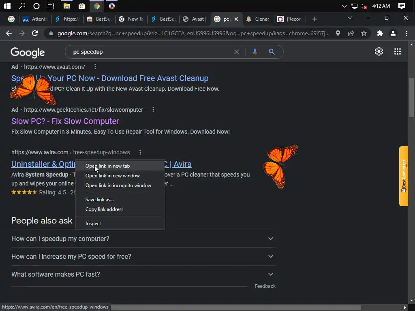Image resolution: width=415 pixels, height=311 pixels.
Task: Open Cortana circle icon in taskbar
Action: tap(36, 6)
